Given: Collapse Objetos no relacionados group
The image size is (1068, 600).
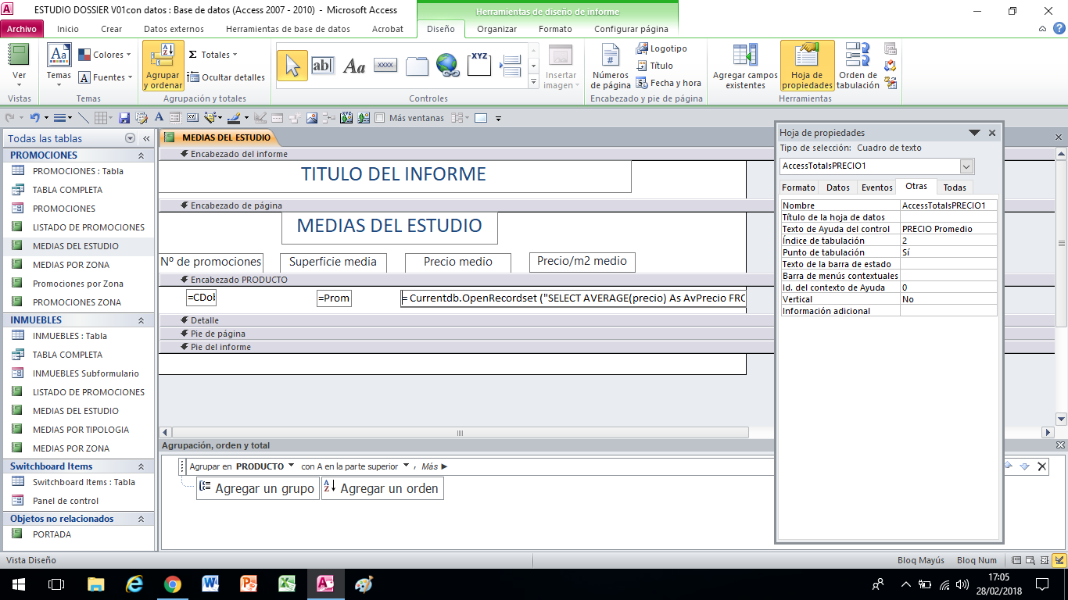Looking at the screenshot, I should click(x=142, y=519).
